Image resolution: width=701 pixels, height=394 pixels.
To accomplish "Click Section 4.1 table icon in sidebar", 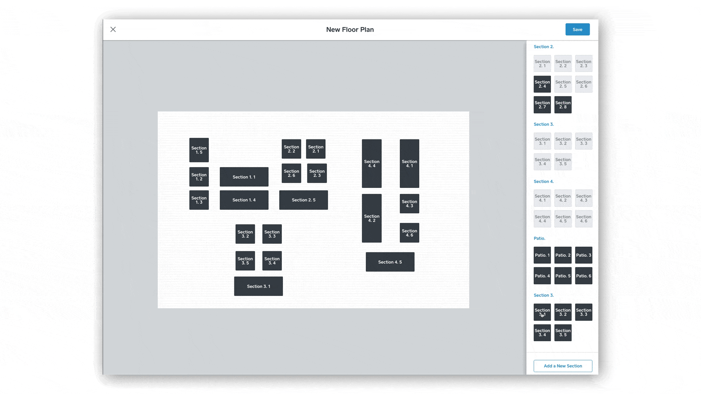I will tap(542, 198).
